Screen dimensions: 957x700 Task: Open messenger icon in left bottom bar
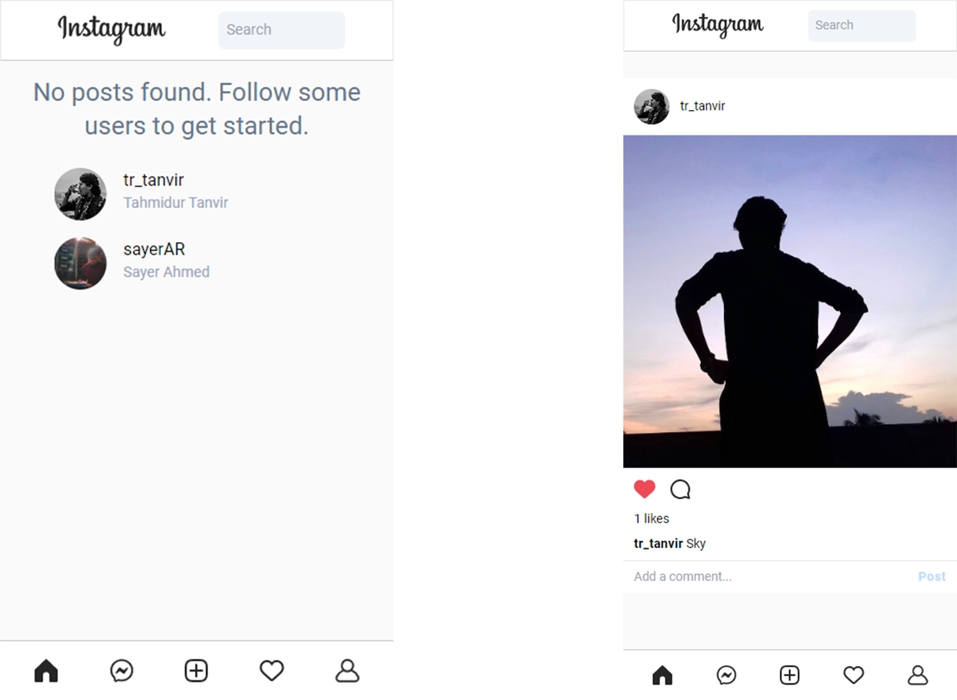(x=122, y=670)
